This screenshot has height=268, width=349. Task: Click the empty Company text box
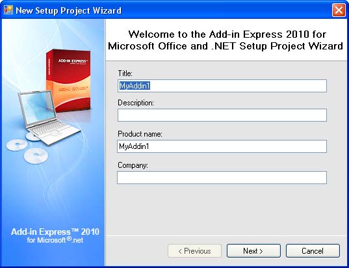(222, 178)
